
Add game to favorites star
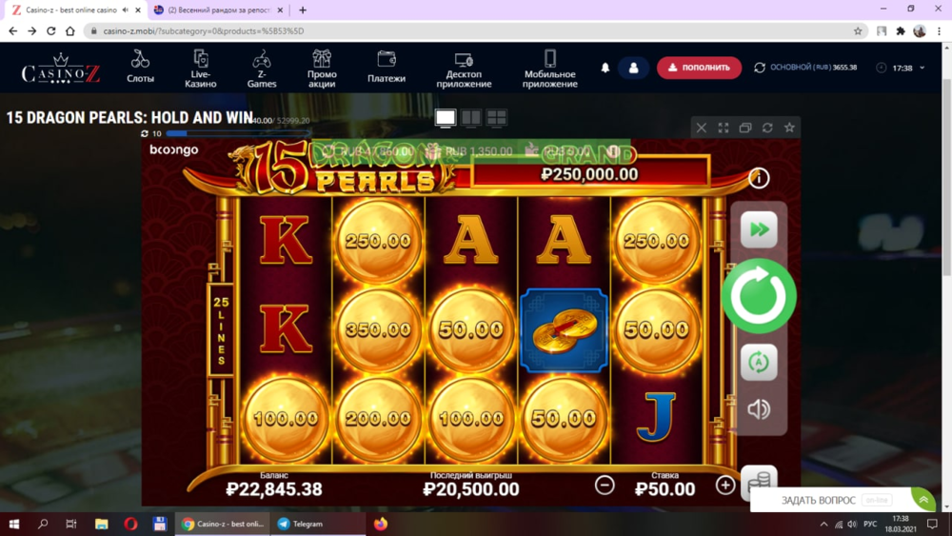[x=789, y=128]
